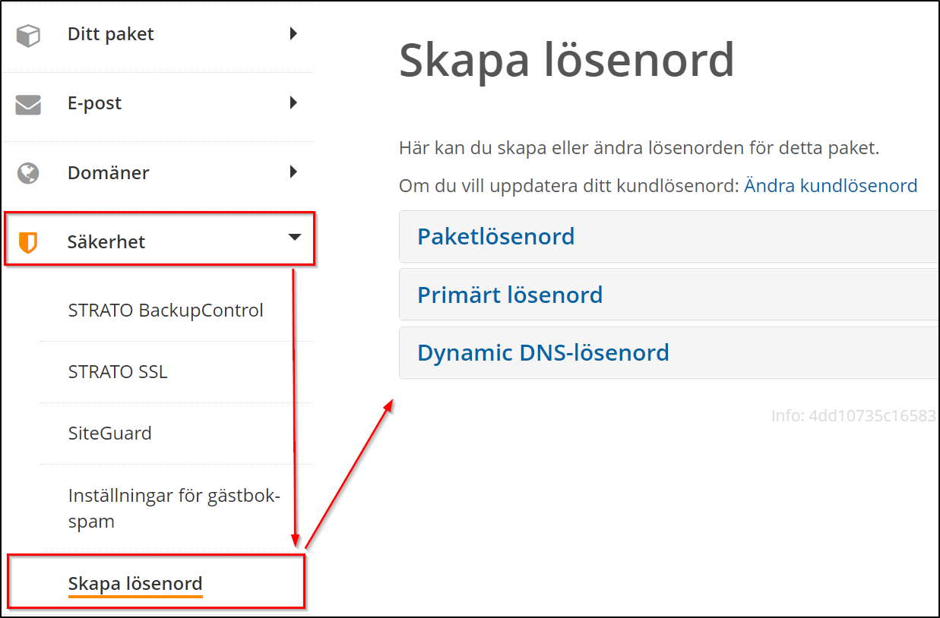The width and height of the screenshot is (940, 618).
Task: Click the Säkerhet menu label
Action: click(x=106, y=242)
